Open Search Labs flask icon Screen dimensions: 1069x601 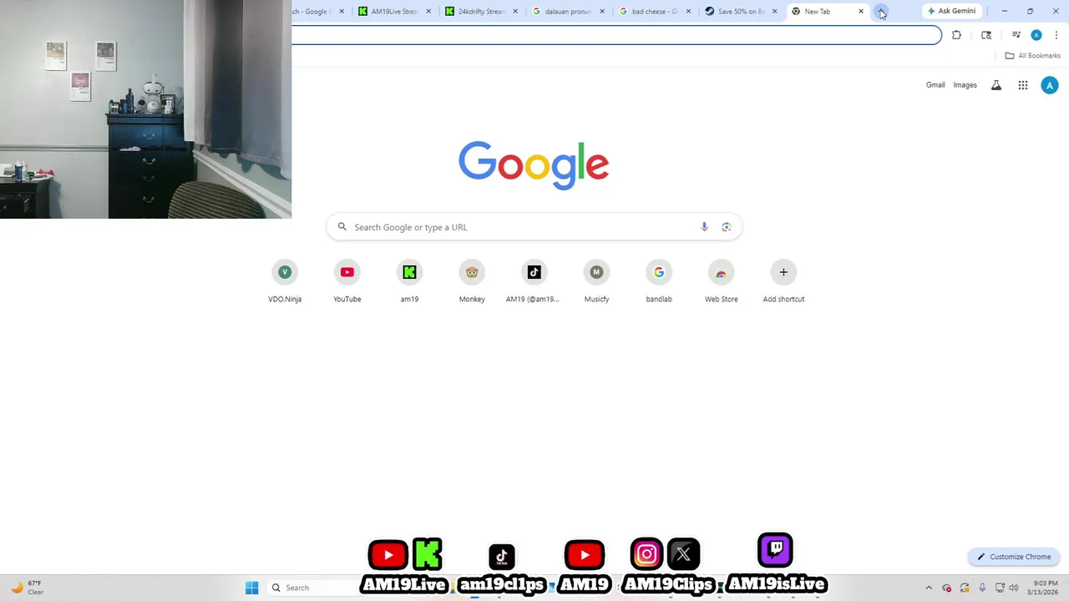(996, 85)
